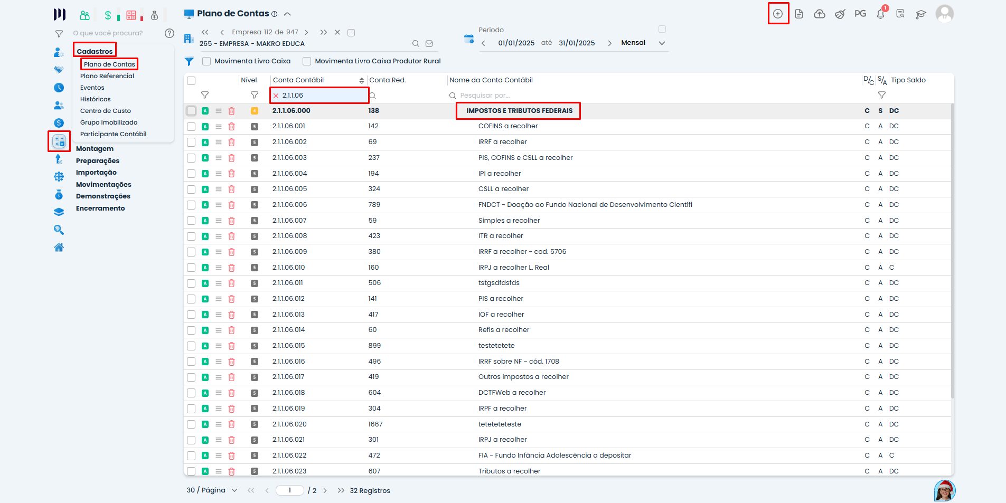Select the IRRF a recolher row checkbox

(x=191, y=142)
